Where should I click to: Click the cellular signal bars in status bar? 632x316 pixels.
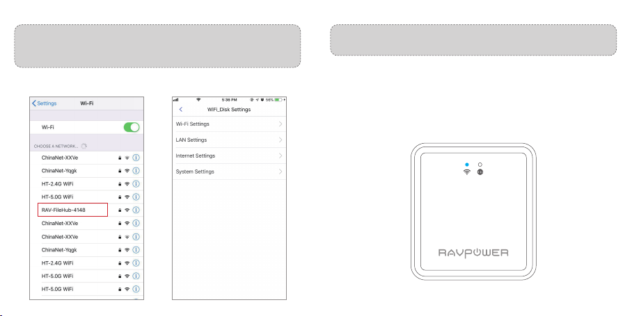pyautogui.click(x=175, y=100)
